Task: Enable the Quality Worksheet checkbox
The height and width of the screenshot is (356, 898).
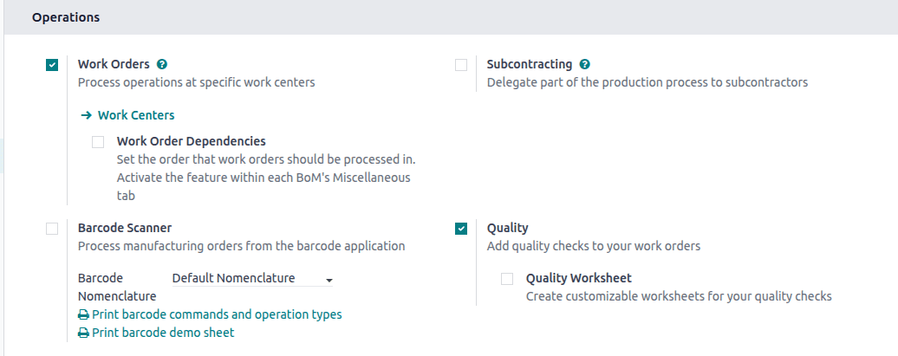Action: pos(507,279)
